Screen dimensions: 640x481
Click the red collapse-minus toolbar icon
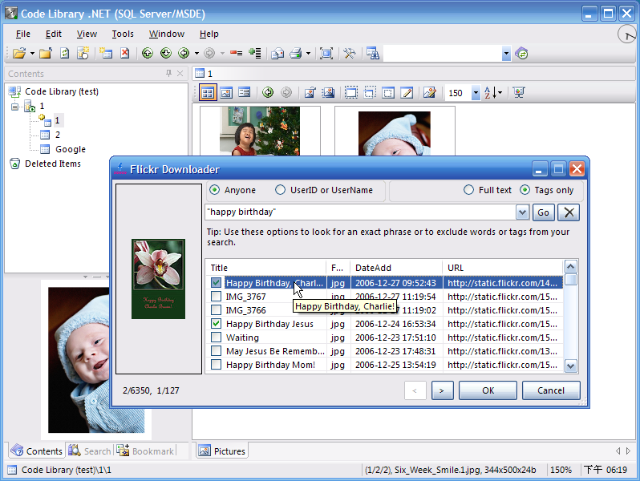coord(236,54)
